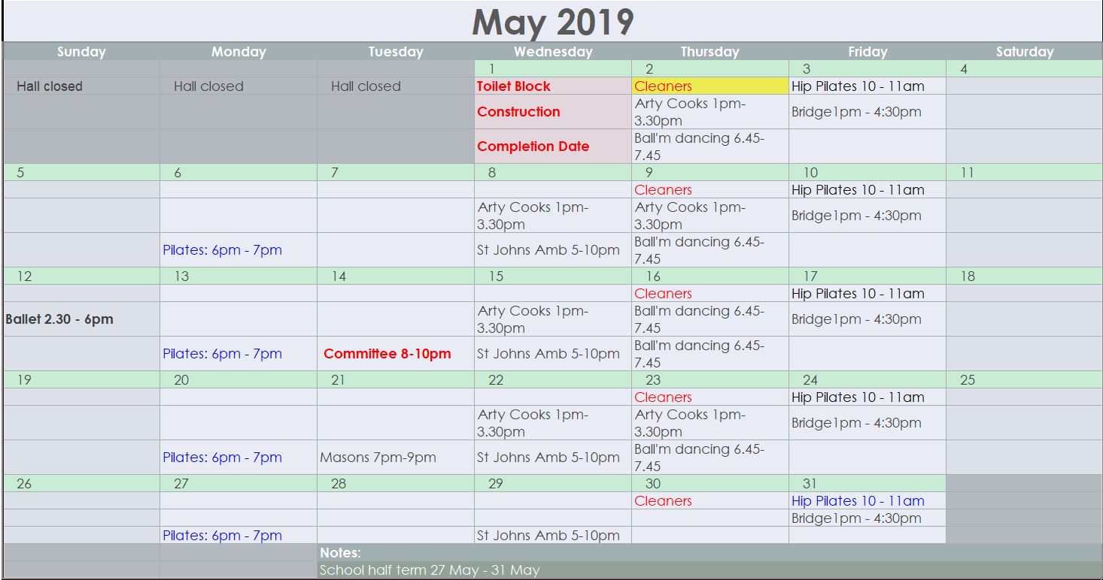1103x580 pixels.
Task: Click Bridge1pm - 4:30pm on 17 May
Action: [x=856, y=319]
